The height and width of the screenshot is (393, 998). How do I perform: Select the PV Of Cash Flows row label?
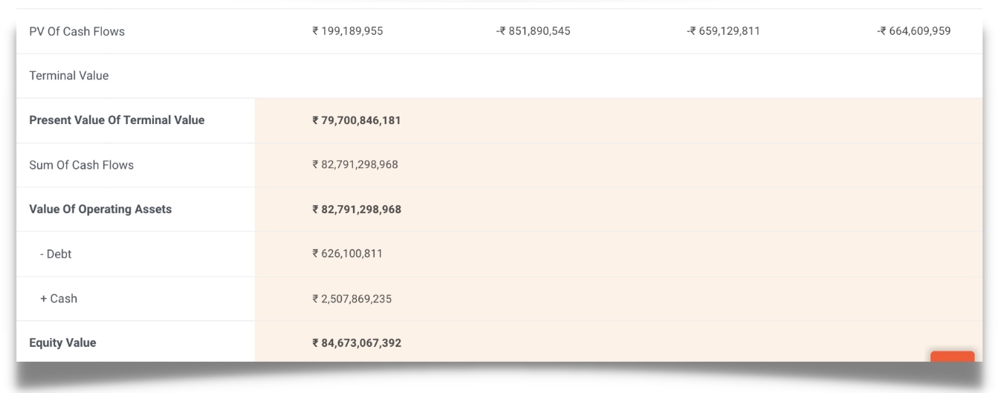[77, 31]
